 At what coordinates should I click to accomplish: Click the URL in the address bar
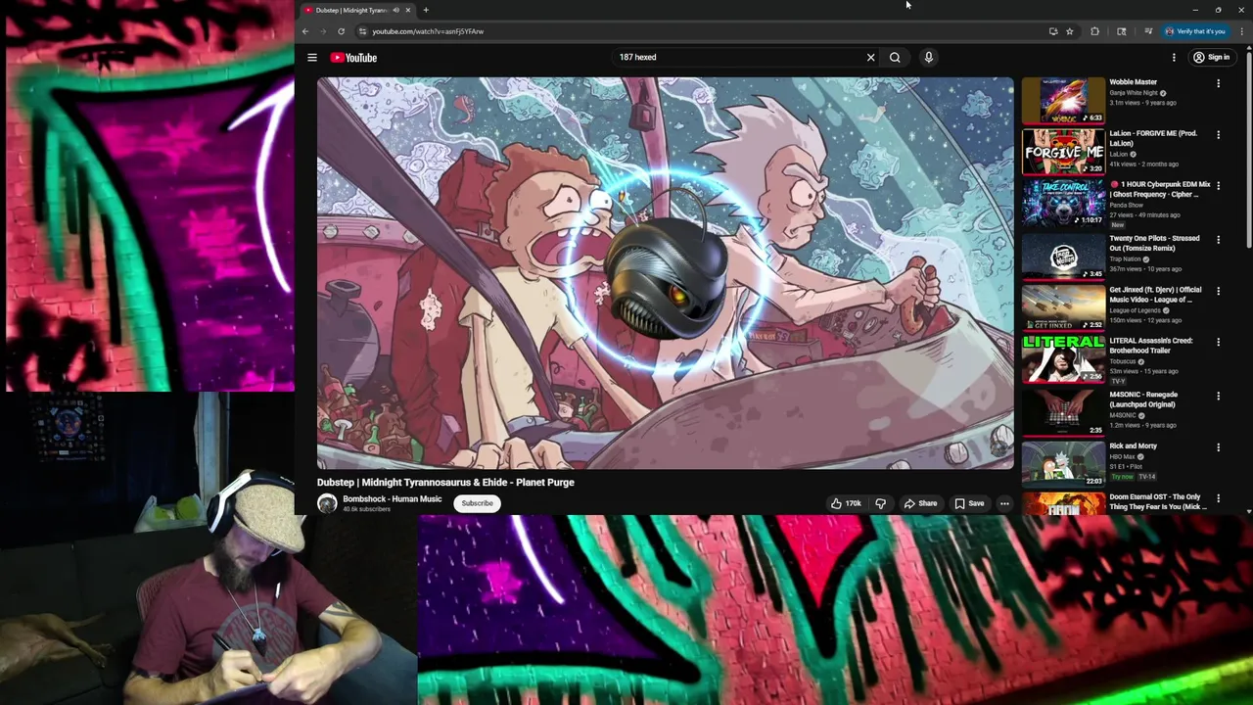coord(428,31)
